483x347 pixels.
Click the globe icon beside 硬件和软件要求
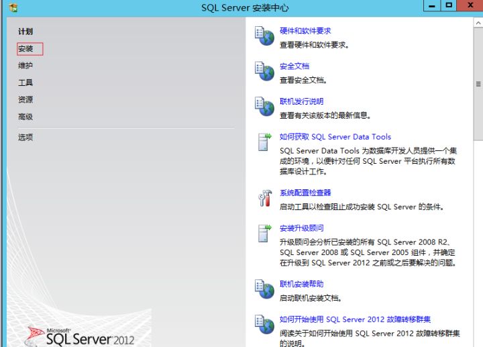[264, 36]
